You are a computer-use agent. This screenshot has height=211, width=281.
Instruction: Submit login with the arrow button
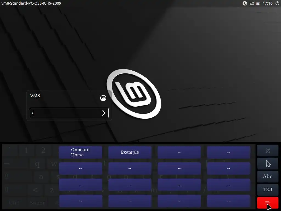pos(104,113)
